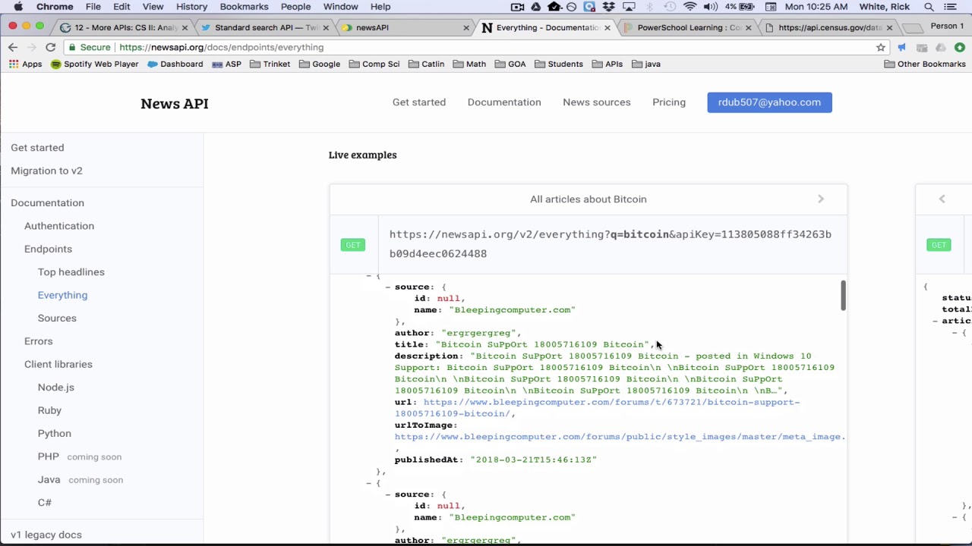
Task: Open the Trinket bookmarks folder
Action: 270,64
